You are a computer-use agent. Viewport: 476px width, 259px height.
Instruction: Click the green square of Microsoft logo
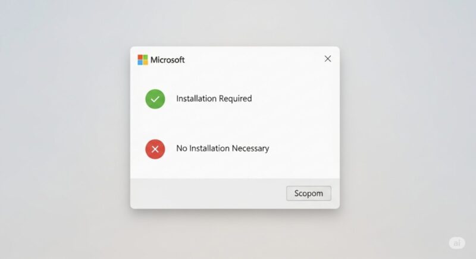pos(145,57)
